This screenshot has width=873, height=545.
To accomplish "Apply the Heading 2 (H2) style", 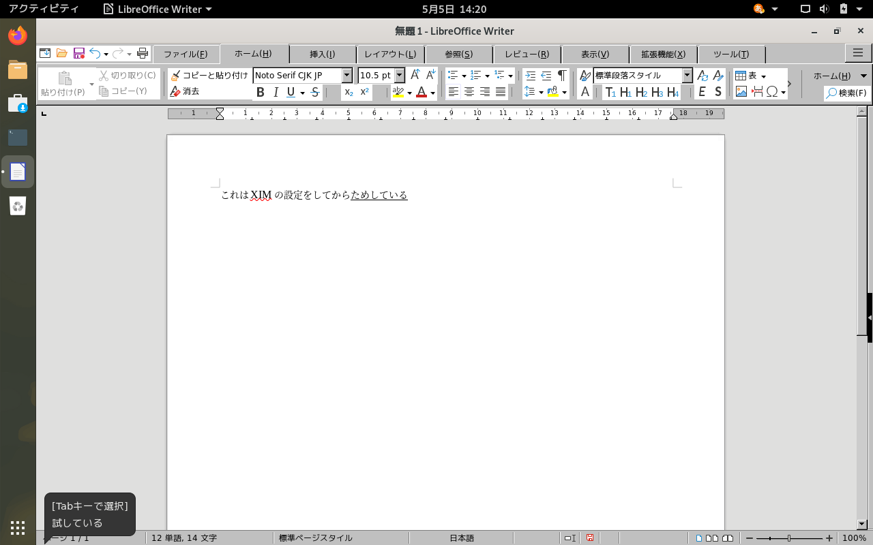I will click(641, 92).
